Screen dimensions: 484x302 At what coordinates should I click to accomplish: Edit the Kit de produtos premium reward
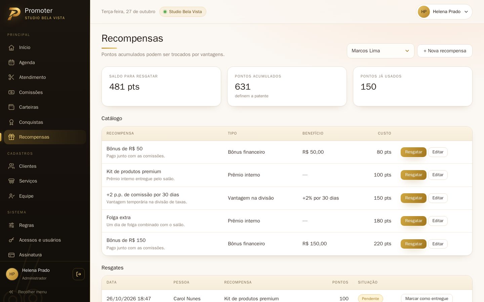tap(438, 175)
